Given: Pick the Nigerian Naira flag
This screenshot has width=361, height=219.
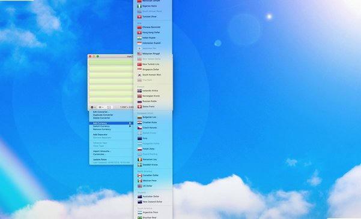Looking at the screenshot, I should [x=139, y=6].
